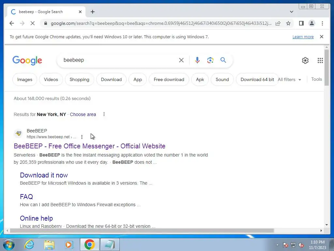
Task: Open the Download it now sitelink
Action: tap(44, 175)
